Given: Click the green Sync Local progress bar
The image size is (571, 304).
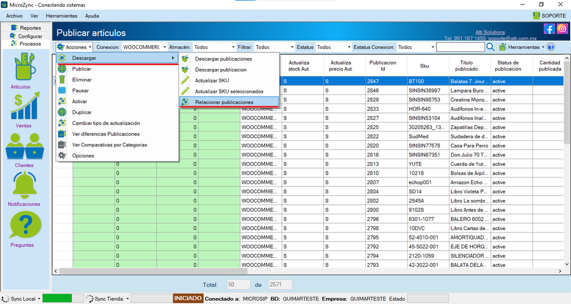Looking at the screenshot, I should pos(63,298).
